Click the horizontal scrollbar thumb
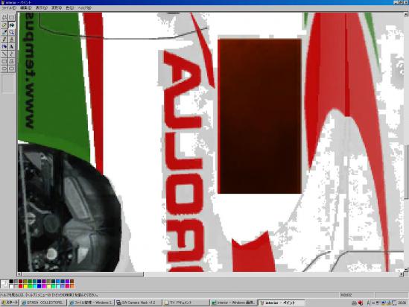The image size is (409, 307). point(83,274)
